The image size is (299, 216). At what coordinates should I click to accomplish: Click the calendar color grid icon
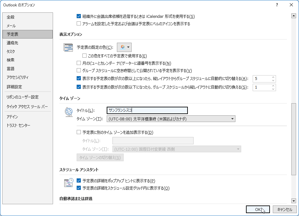click(x=68, y=47)
